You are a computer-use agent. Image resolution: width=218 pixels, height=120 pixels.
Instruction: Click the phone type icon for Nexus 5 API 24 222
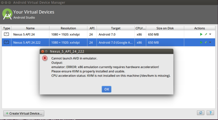tap(7, 42)
